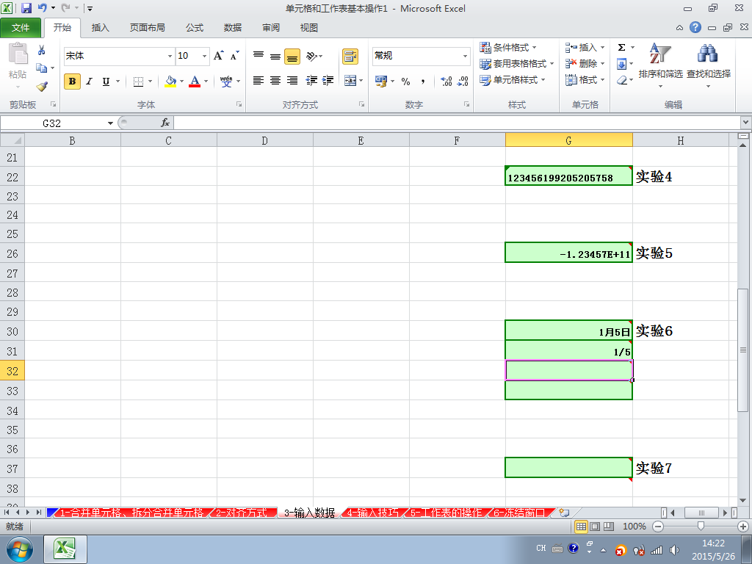
Task: Click the Fill down arrow icon
Action: click(621, 63)
